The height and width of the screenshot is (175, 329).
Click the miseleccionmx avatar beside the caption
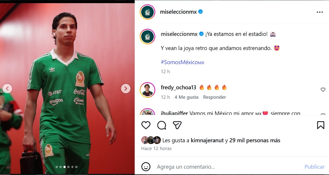click(148, 36)
